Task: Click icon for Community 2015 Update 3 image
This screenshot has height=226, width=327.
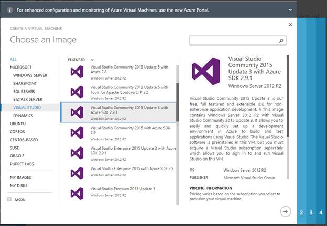Action: 77,112
